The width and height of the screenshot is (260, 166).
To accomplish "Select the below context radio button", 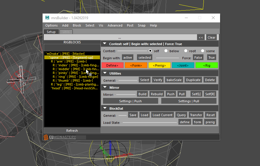I will [x=166, y=51].
